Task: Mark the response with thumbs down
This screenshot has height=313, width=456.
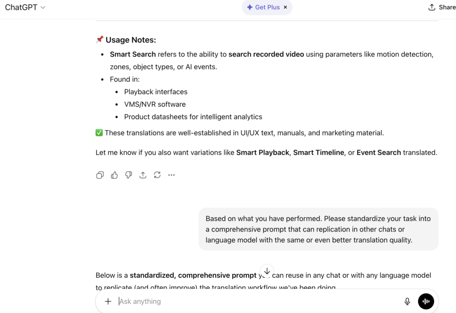Action: 129,175
